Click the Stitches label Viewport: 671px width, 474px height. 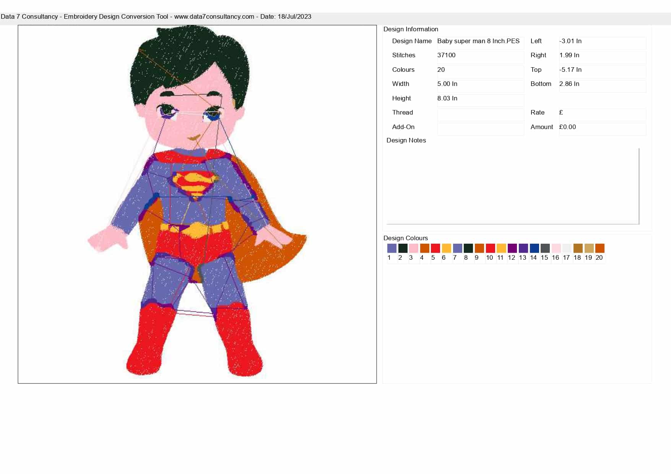(404, 55)
